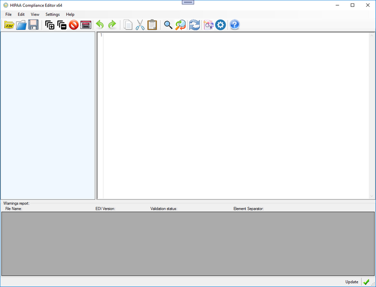Redo with the green right arrow

(x=112, y=24)
